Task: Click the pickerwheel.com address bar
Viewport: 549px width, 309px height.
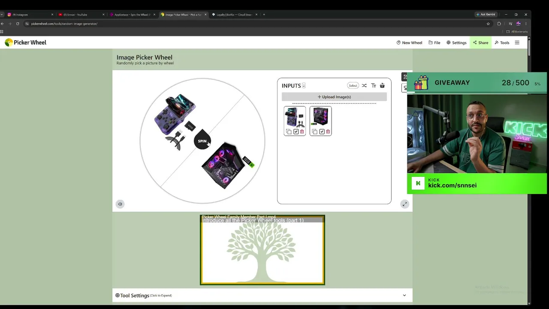Action: tap(257, 24)
